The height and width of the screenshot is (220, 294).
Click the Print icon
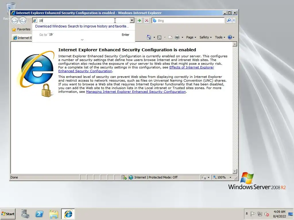(x=177, y=38)
